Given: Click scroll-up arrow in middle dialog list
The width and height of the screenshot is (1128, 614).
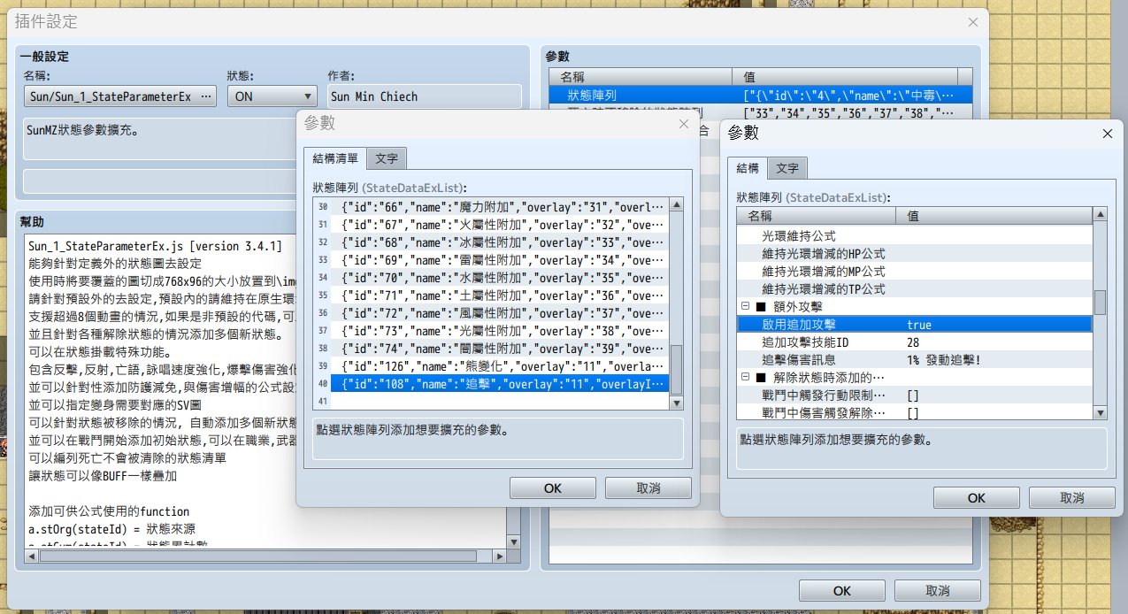Looking at the screenshot, I should click(x=677, y=205).
